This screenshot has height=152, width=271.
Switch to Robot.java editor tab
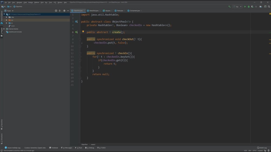pos(120,11)
